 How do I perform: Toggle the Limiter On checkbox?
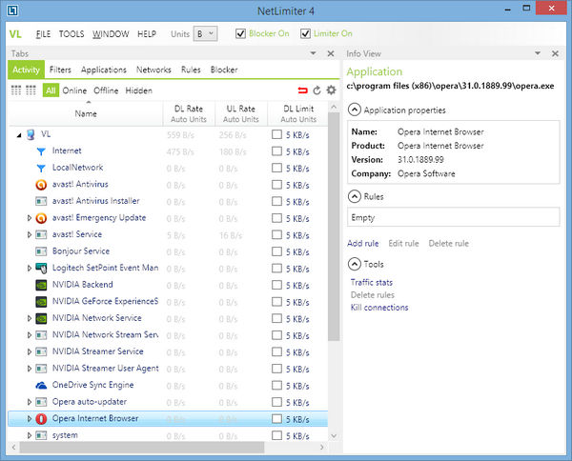point(305,33)
